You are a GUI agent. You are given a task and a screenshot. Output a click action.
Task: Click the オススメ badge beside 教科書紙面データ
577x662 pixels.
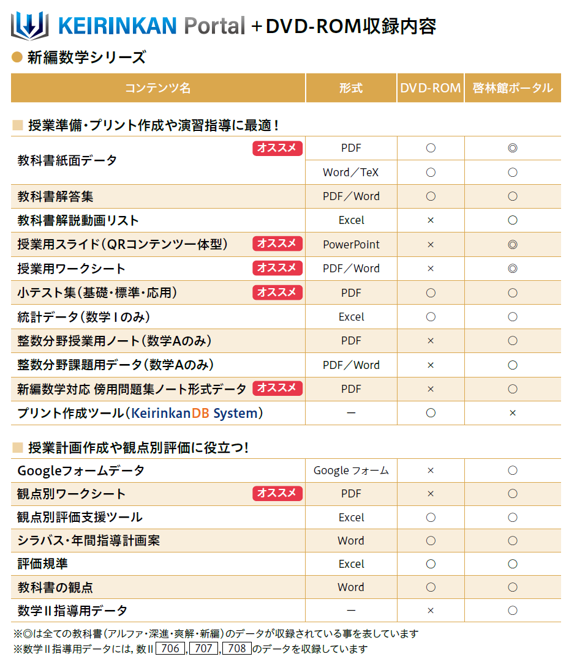coord(277,148)
